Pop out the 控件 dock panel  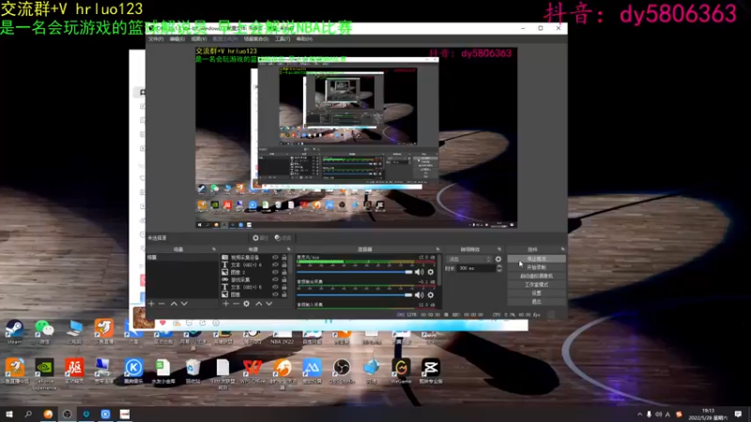pyautogui.click(x=562, y=249)
